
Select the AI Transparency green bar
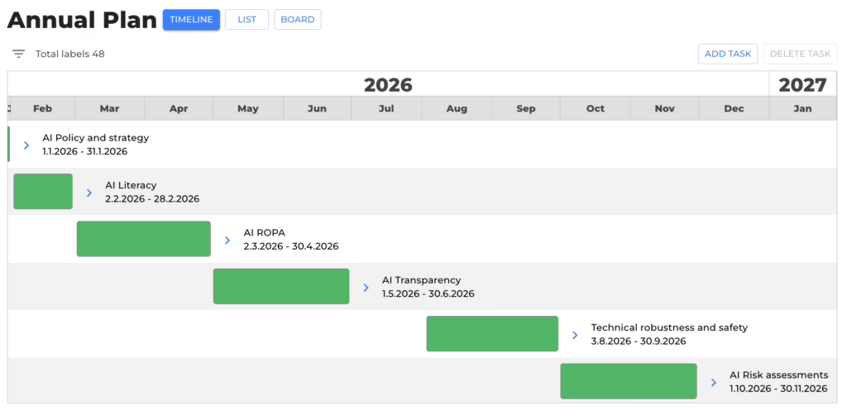coord(281,287)
